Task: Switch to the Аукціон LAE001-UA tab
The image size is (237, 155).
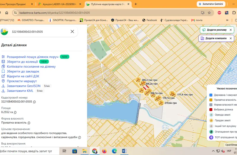Action: (59, 4)
